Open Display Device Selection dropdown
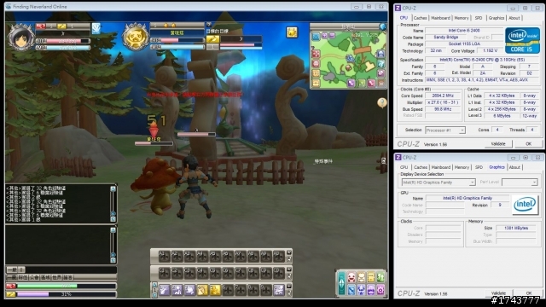Screen dimensions: 546x307 (x=438, y=182)
